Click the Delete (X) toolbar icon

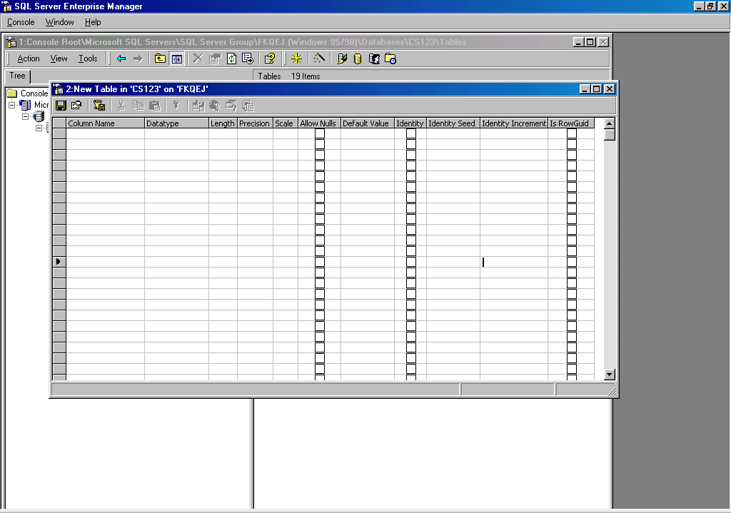pos(198,59)
